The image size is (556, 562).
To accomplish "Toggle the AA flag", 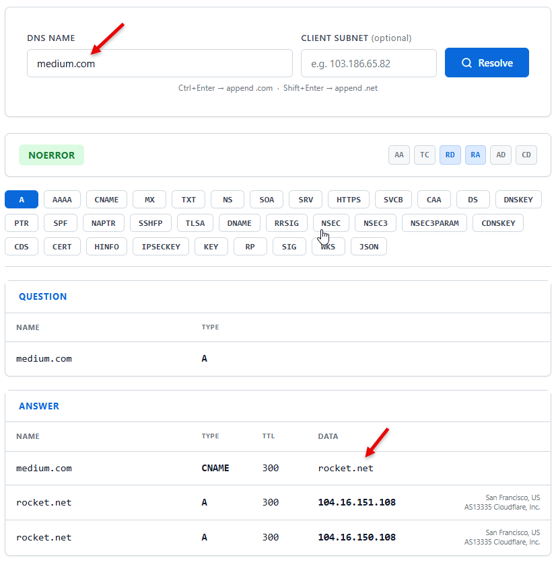I will 398,155.
